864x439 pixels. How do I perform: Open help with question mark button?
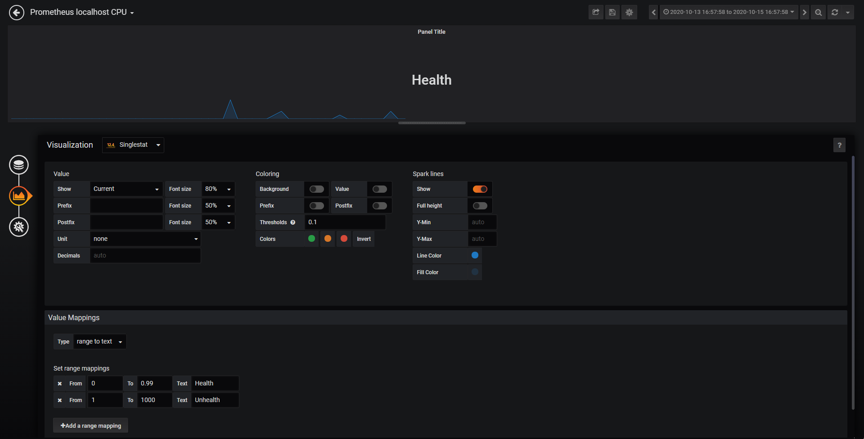[839, 145]
